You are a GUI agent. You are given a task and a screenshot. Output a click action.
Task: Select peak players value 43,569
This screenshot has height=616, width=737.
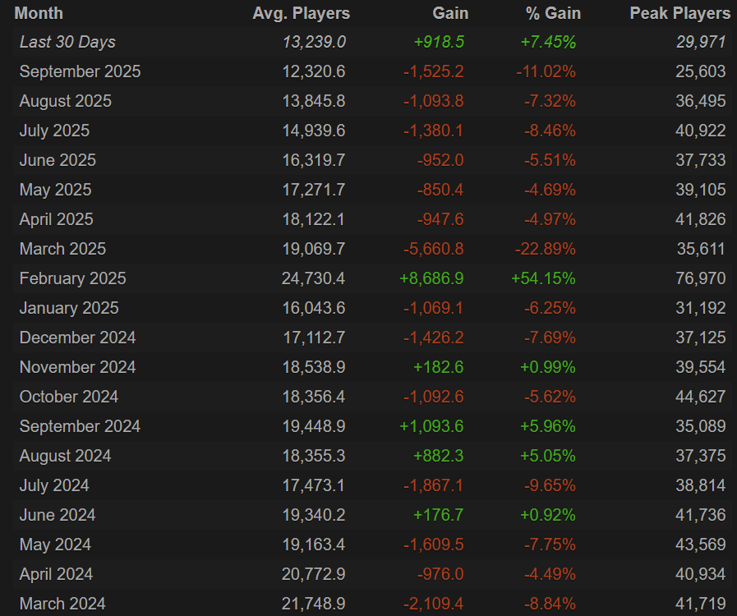coord(701,545)
